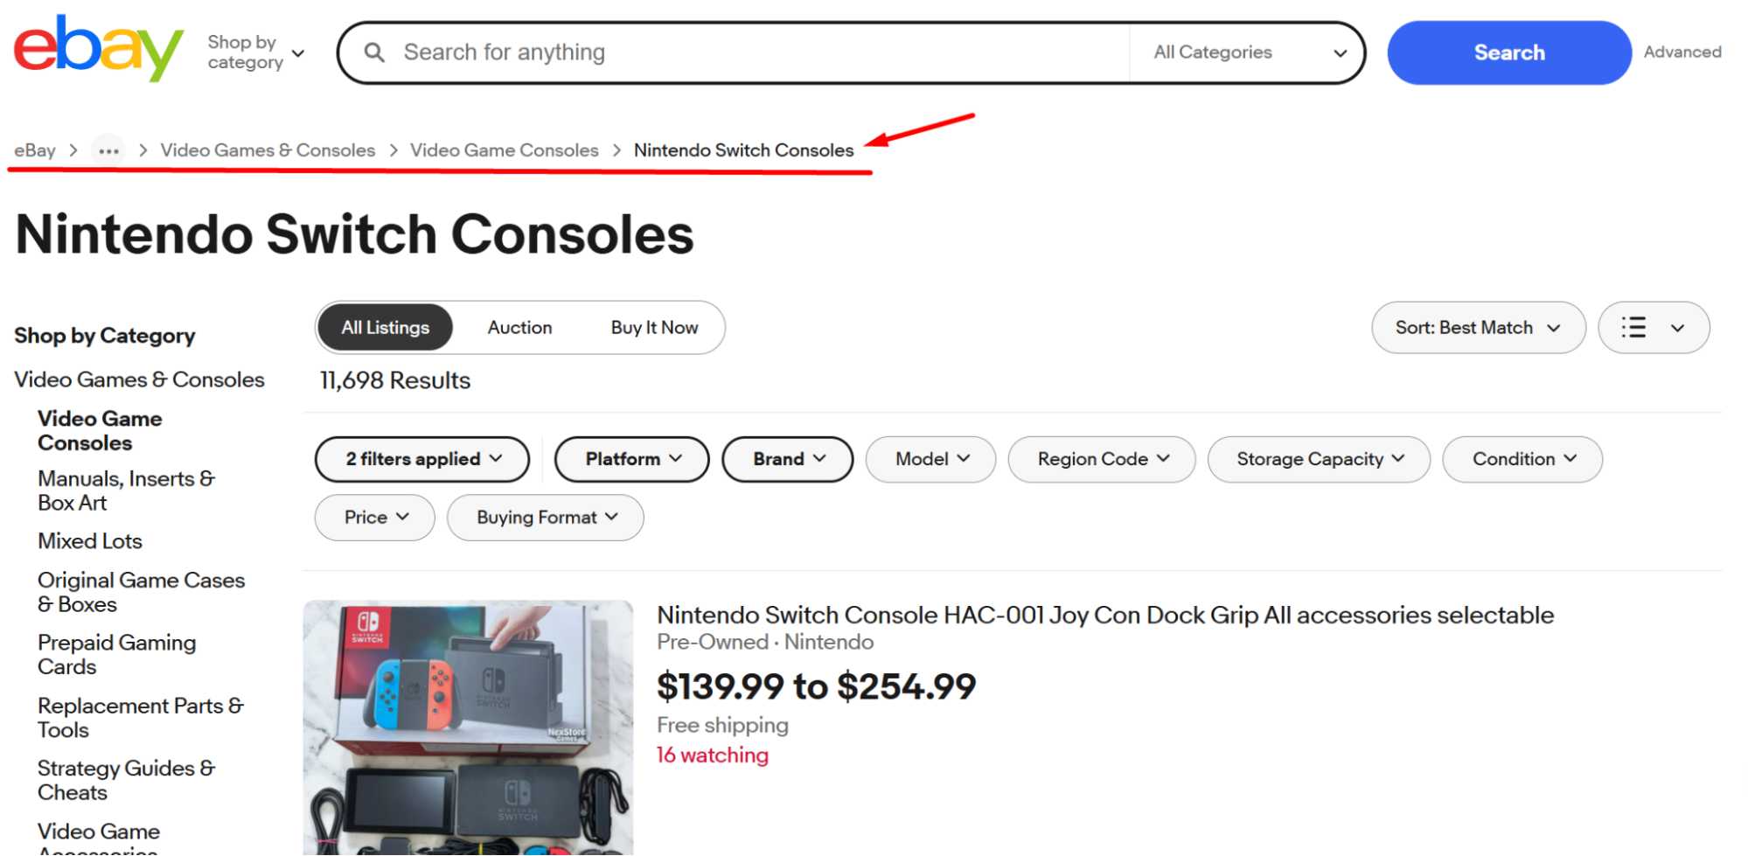This screenshot has width=1748, height=856.
Task: Open the Nintendo Switch listing thumbnail
Action: (x=468, y=726)
